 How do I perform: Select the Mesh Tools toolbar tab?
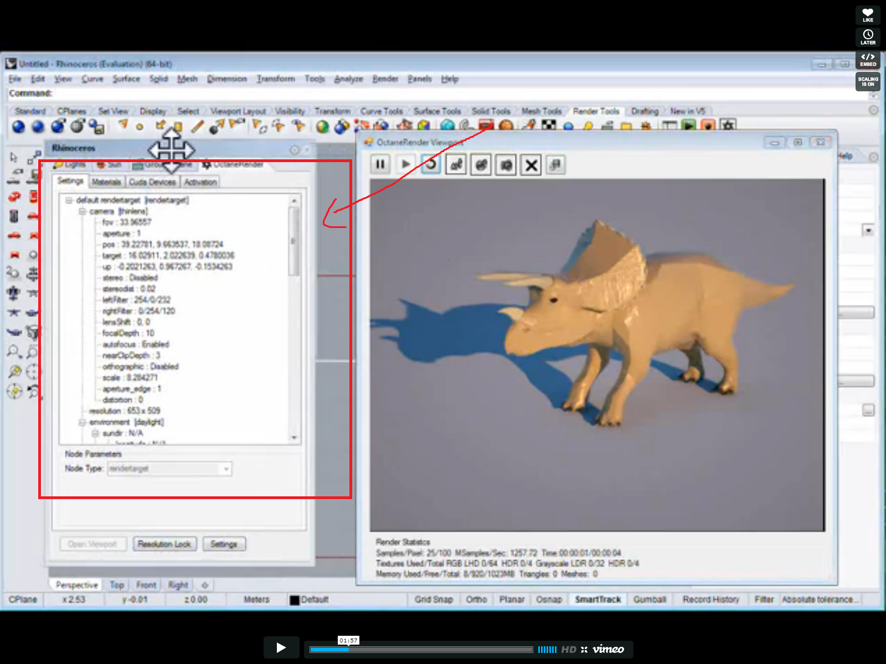pyautogui.click(x=542, y=111)
